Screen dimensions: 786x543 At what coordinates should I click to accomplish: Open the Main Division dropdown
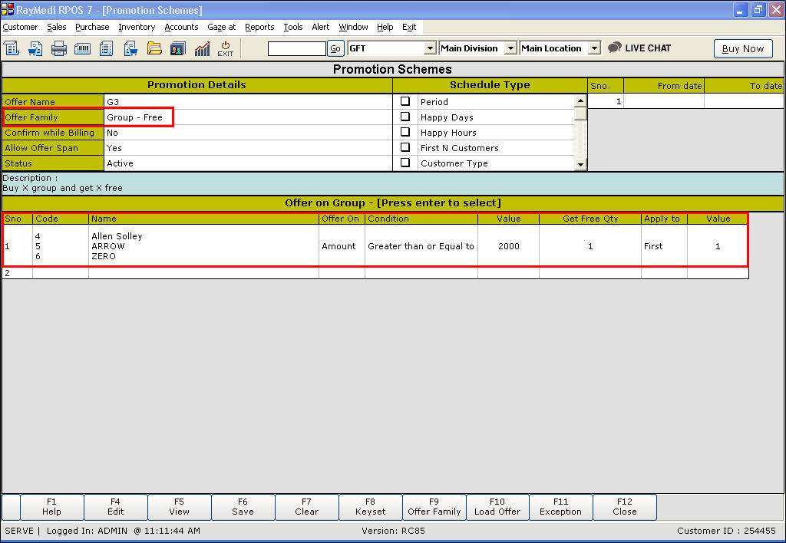[510, 48]
